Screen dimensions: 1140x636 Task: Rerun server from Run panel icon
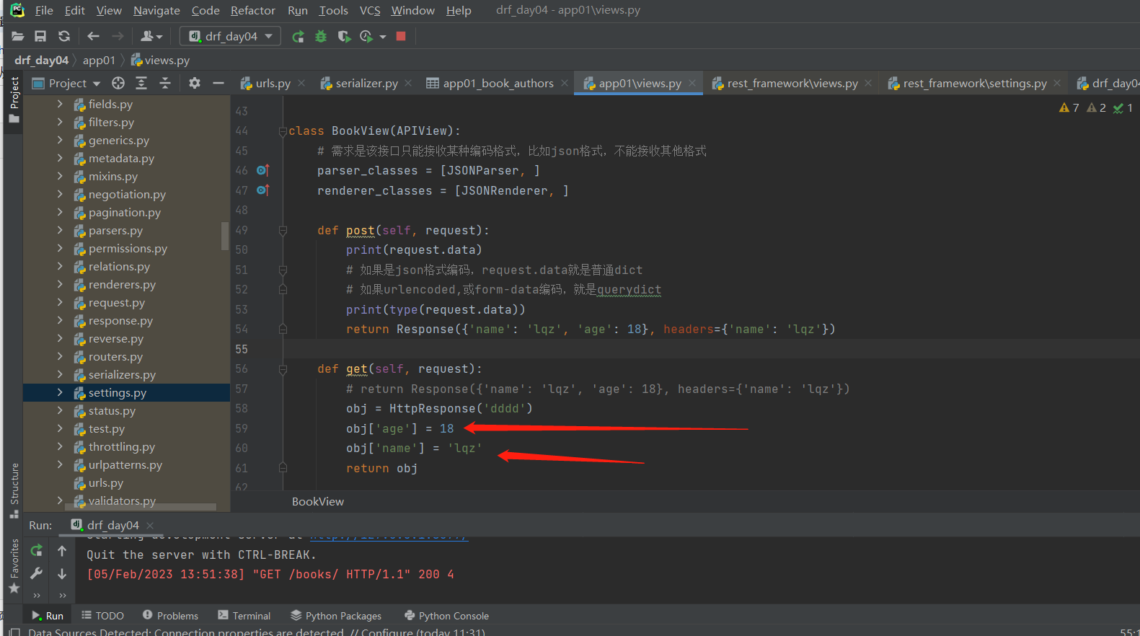37,551
